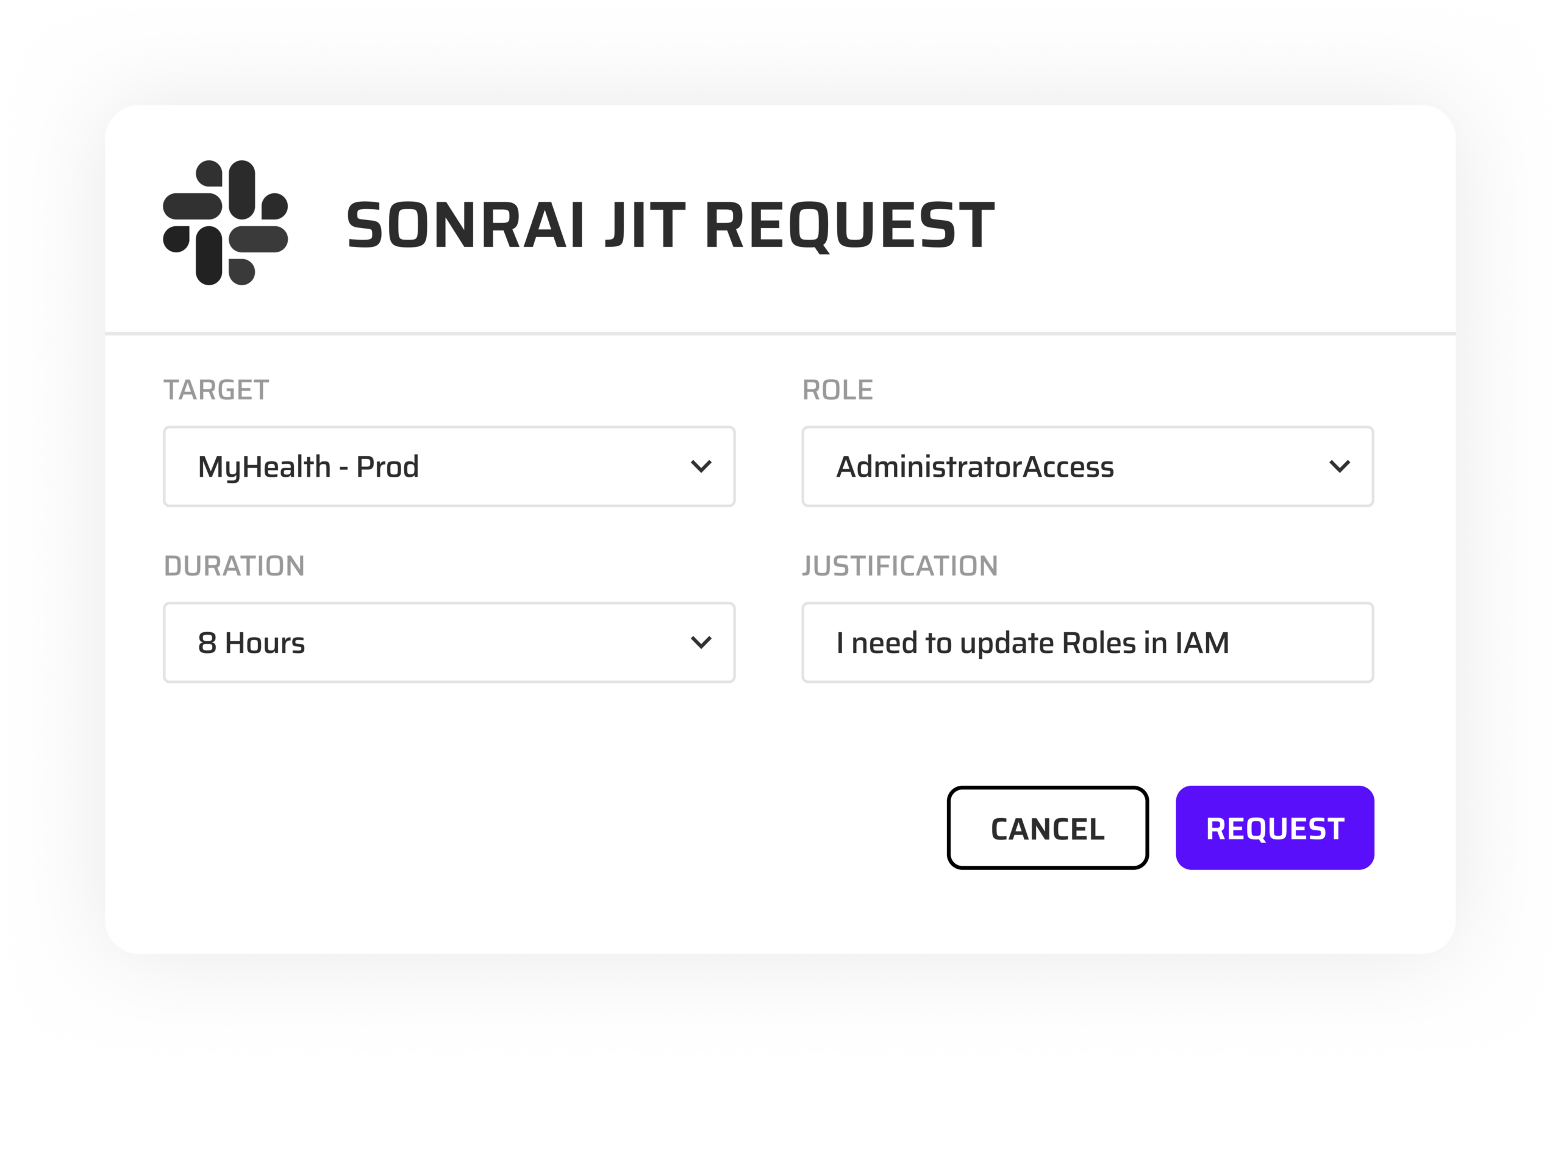Open the Target dropdown
The height and width of the screenshot is (1151, 1561).
pyautogui.click(x=449, y=466)
